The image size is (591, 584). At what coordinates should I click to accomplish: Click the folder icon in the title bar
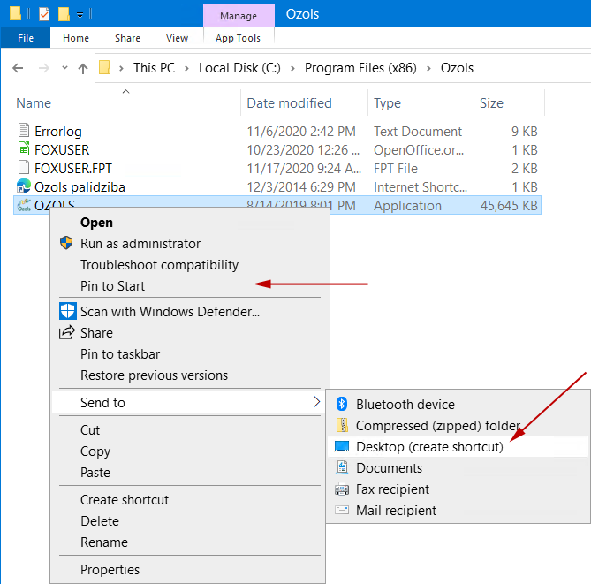tap(15, 13)
